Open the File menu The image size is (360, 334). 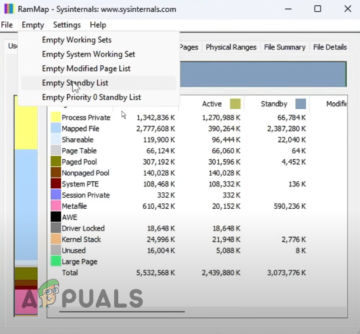coord(6,25)
